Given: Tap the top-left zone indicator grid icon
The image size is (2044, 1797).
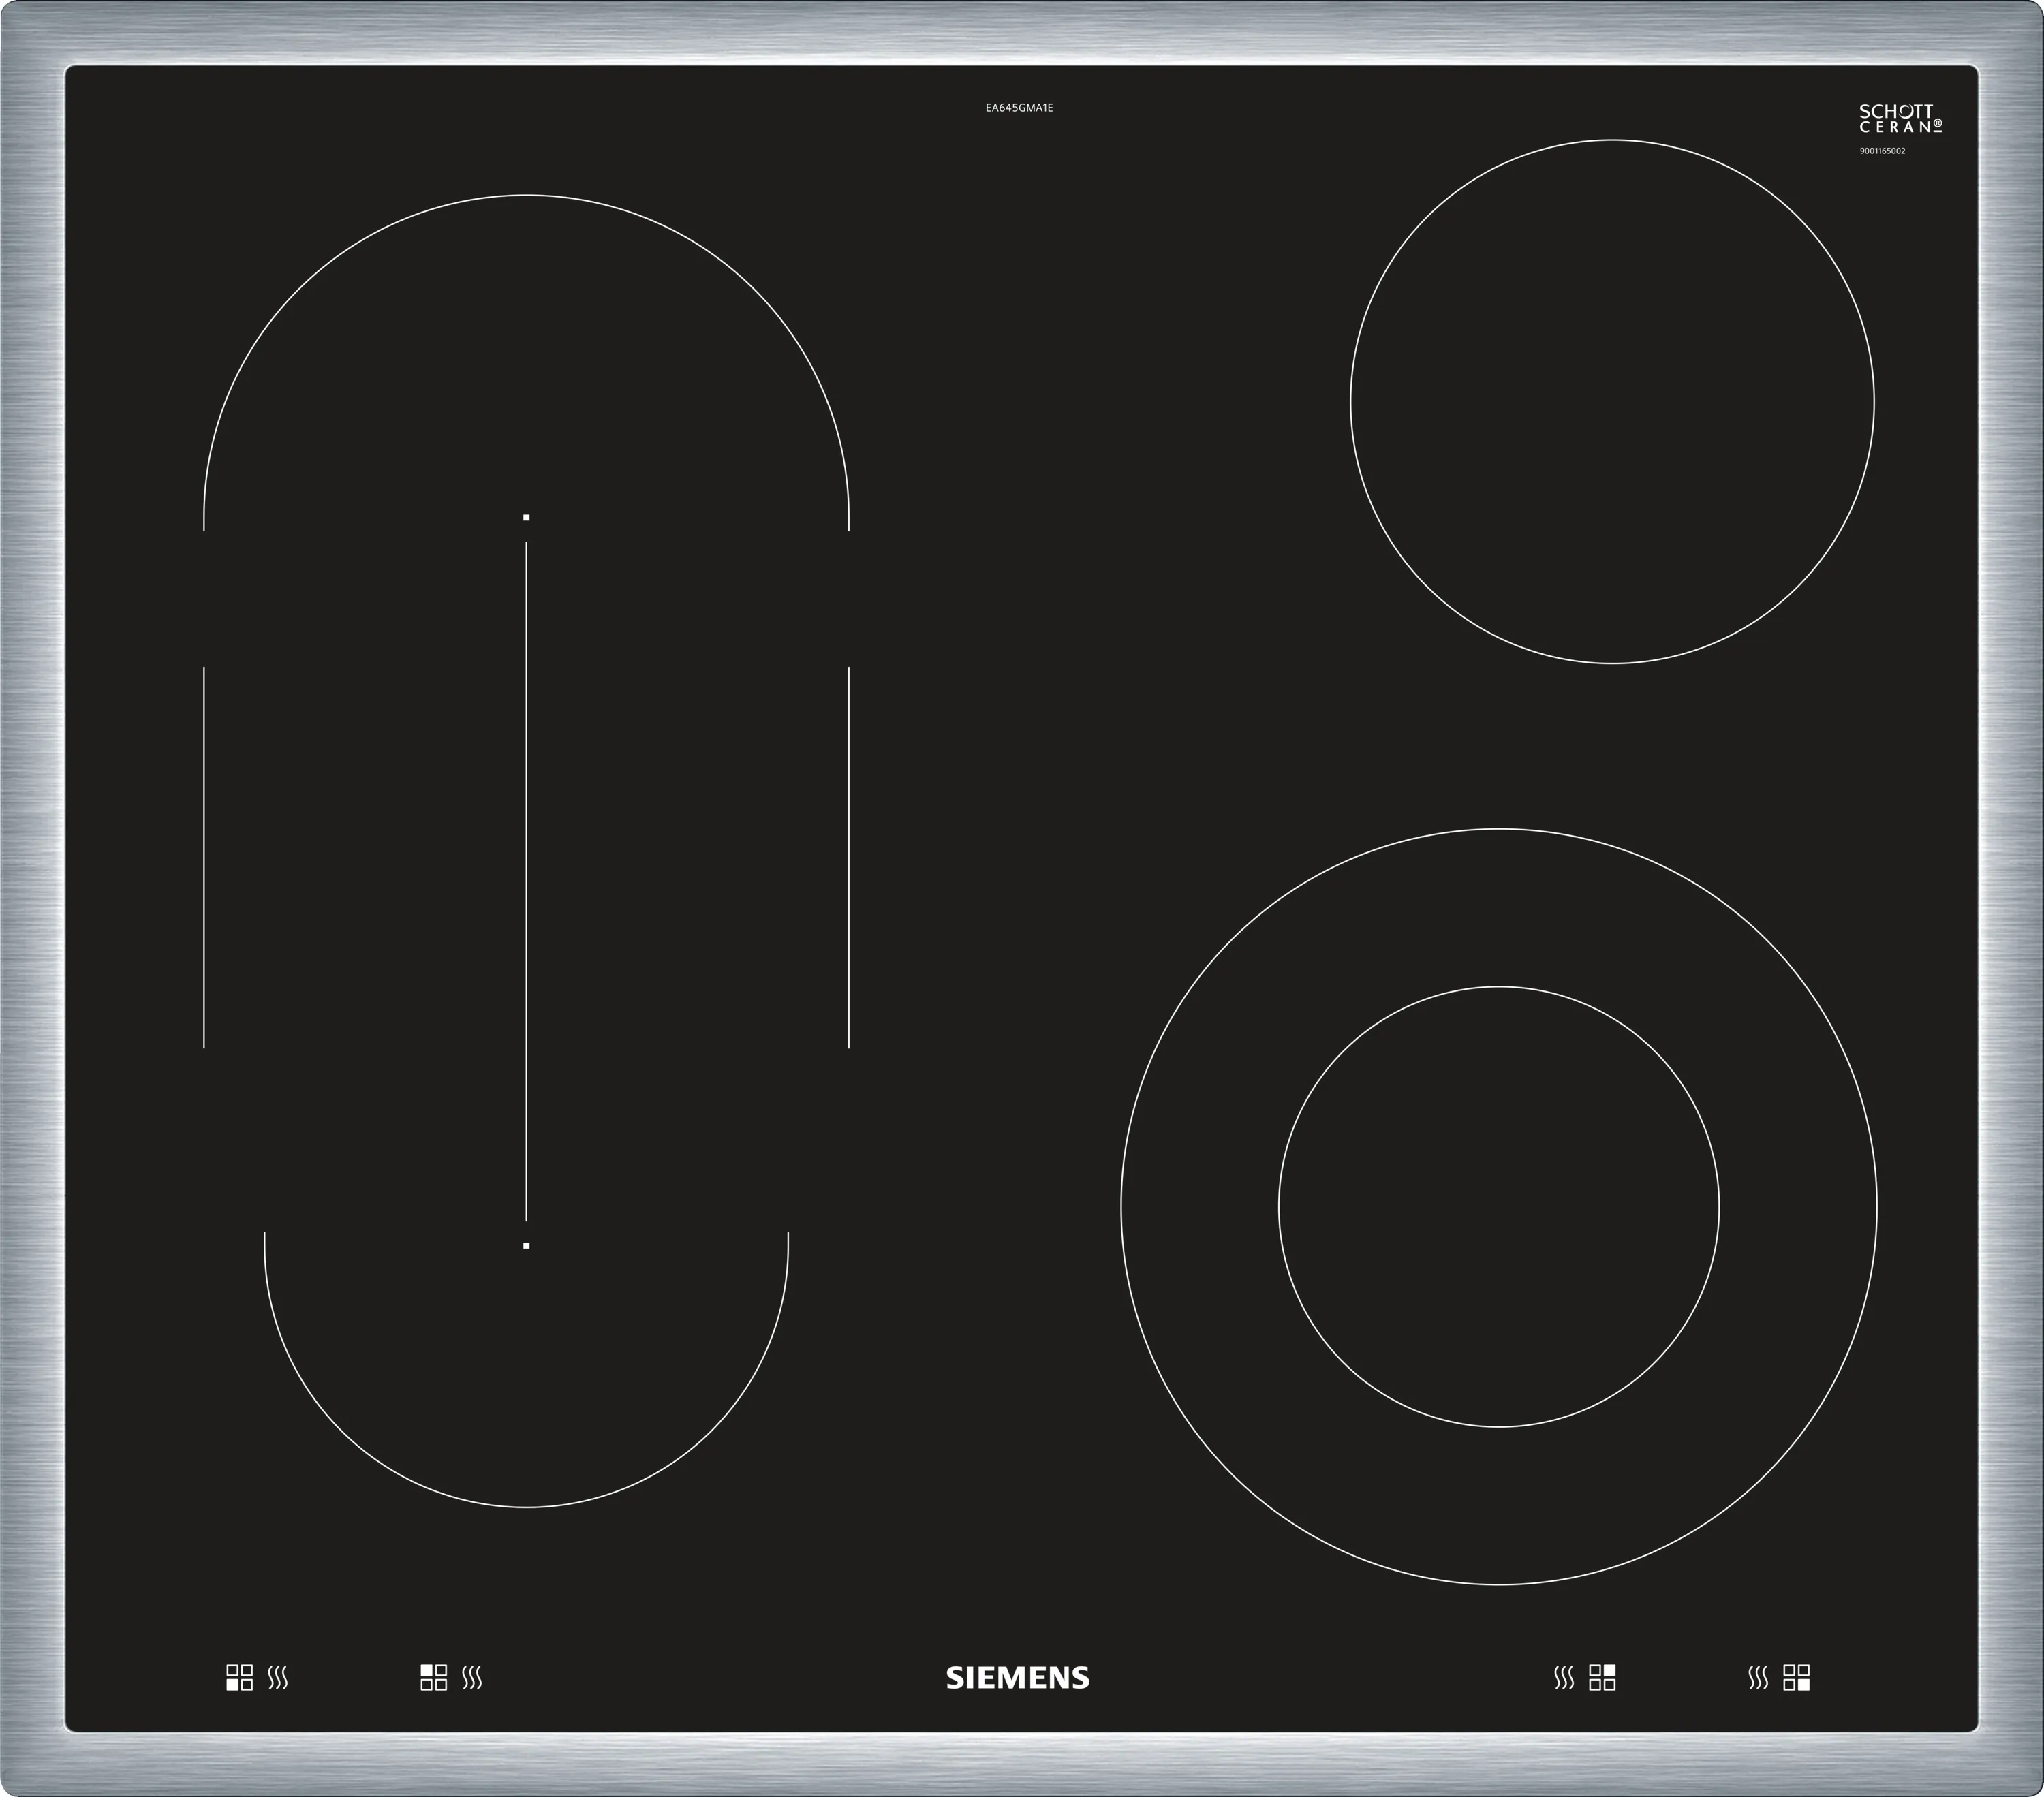Looking at the screenshot, I should pos(433,1678).
